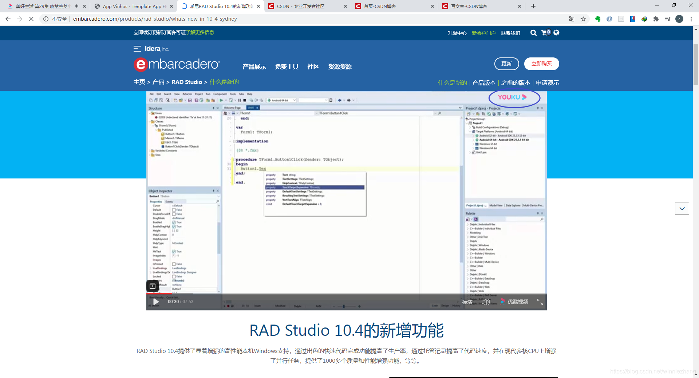Play the video
The height and width of the screenshot is (378, 699).
[x=156, y=302]
